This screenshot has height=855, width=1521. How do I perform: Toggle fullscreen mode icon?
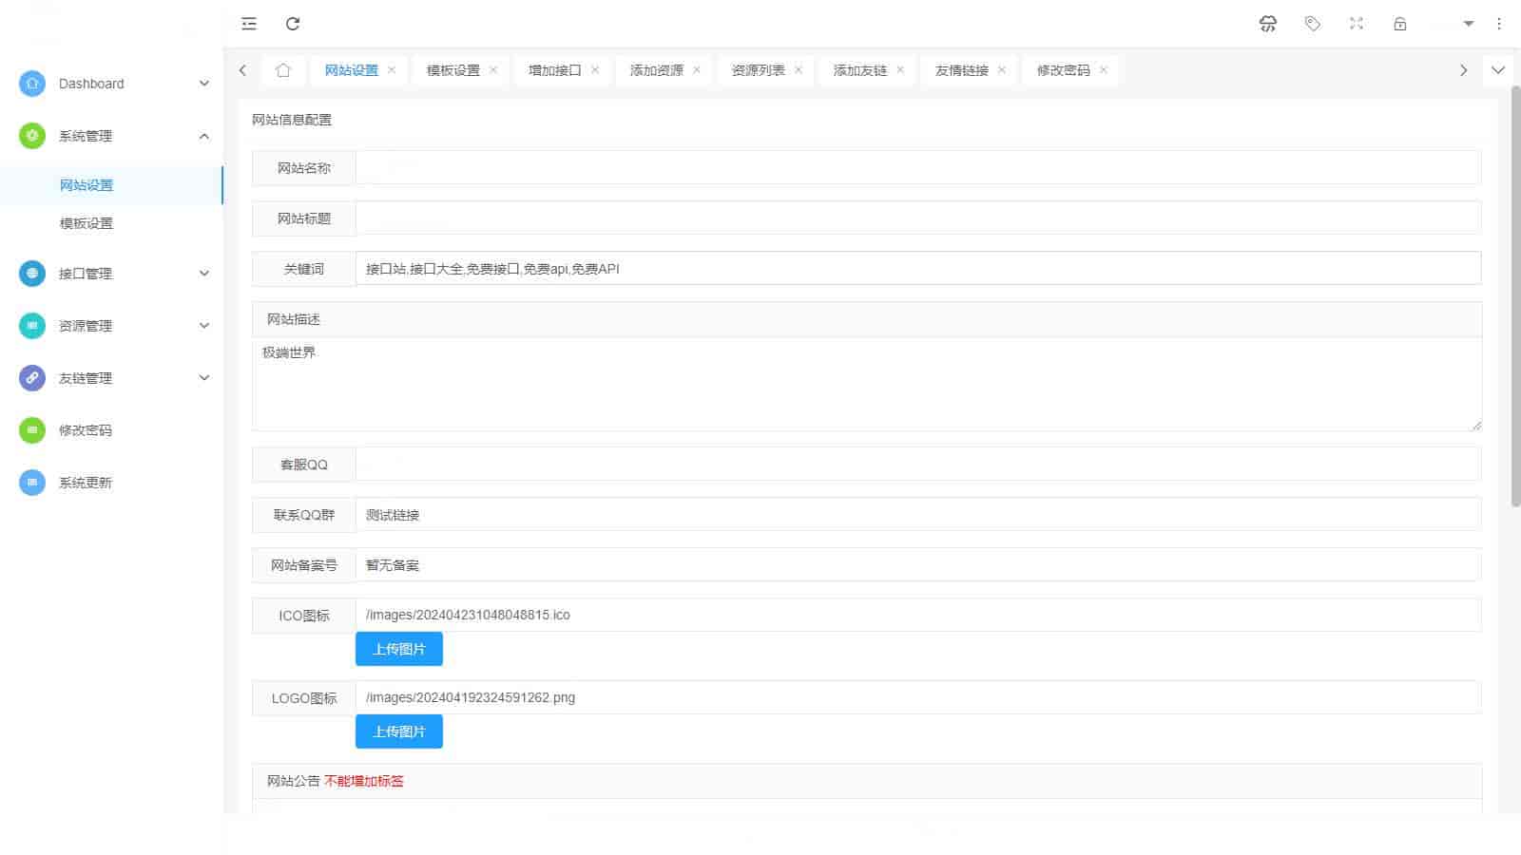click(x=1357, y=24)
